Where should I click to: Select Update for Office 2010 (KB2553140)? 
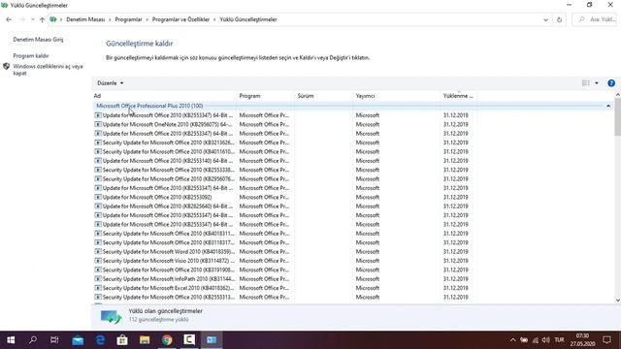coord(284,161)
